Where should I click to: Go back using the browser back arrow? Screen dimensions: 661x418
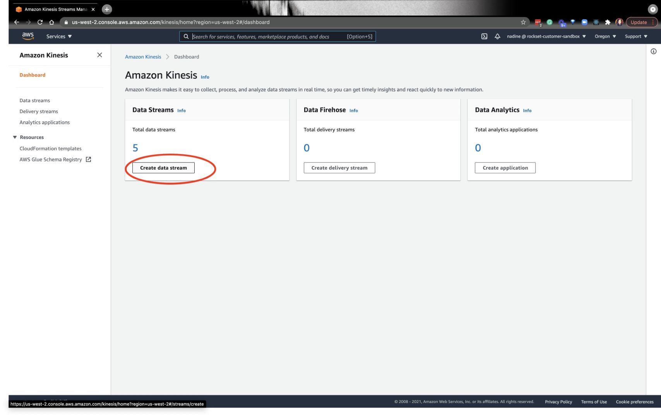(17, 22)
